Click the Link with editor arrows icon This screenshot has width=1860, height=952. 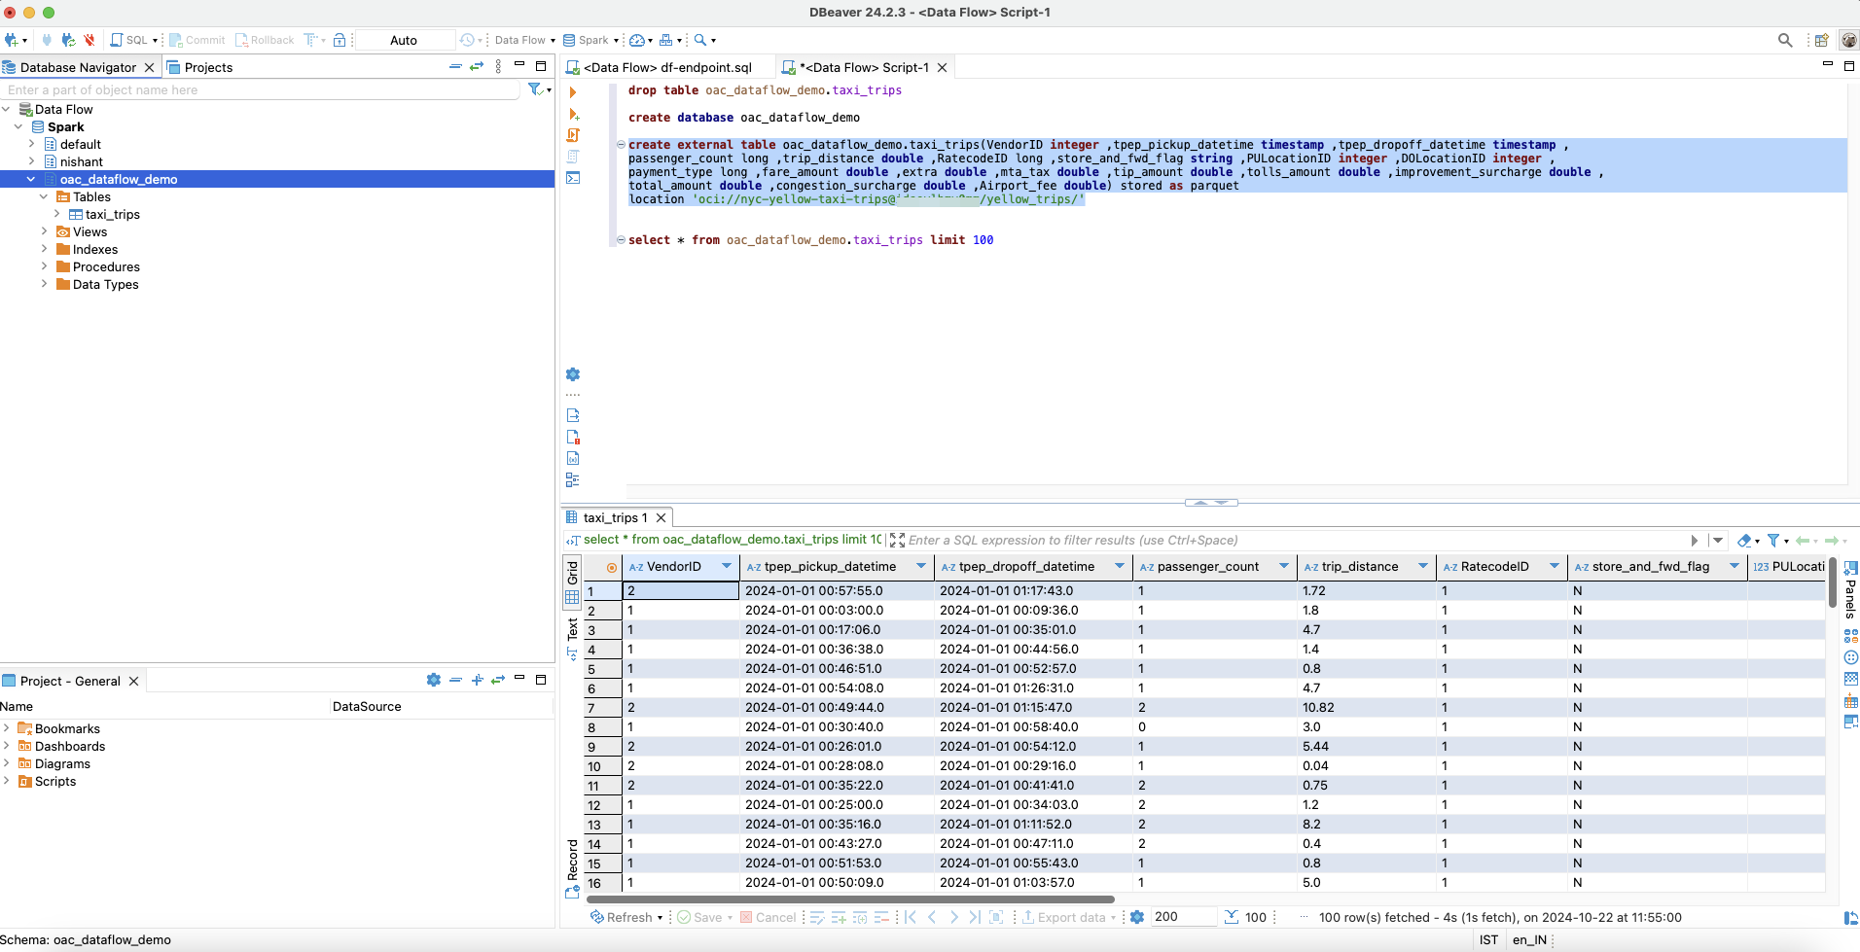[x=477, y=67]
